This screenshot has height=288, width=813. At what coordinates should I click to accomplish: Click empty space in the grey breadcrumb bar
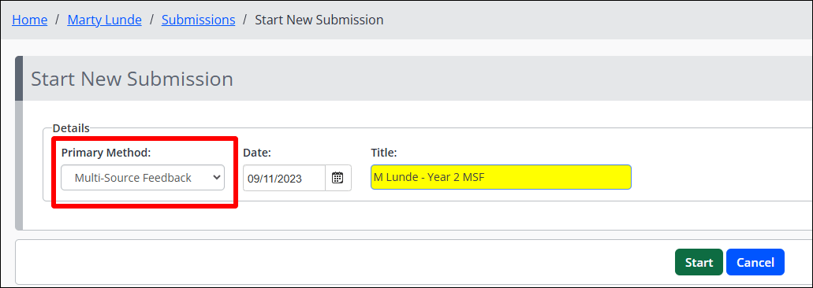coord(596,20)
